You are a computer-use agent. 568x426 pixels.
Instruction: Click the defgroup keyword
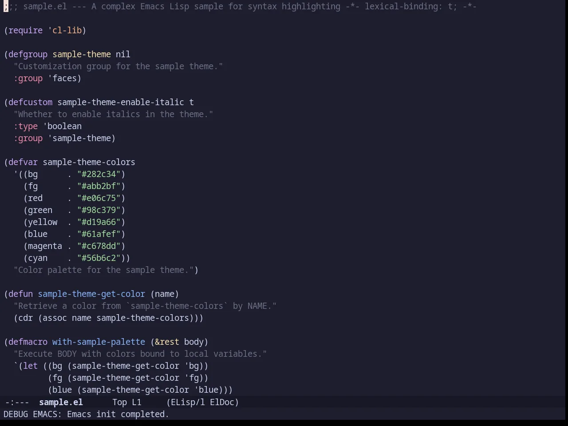coord(28,54)
